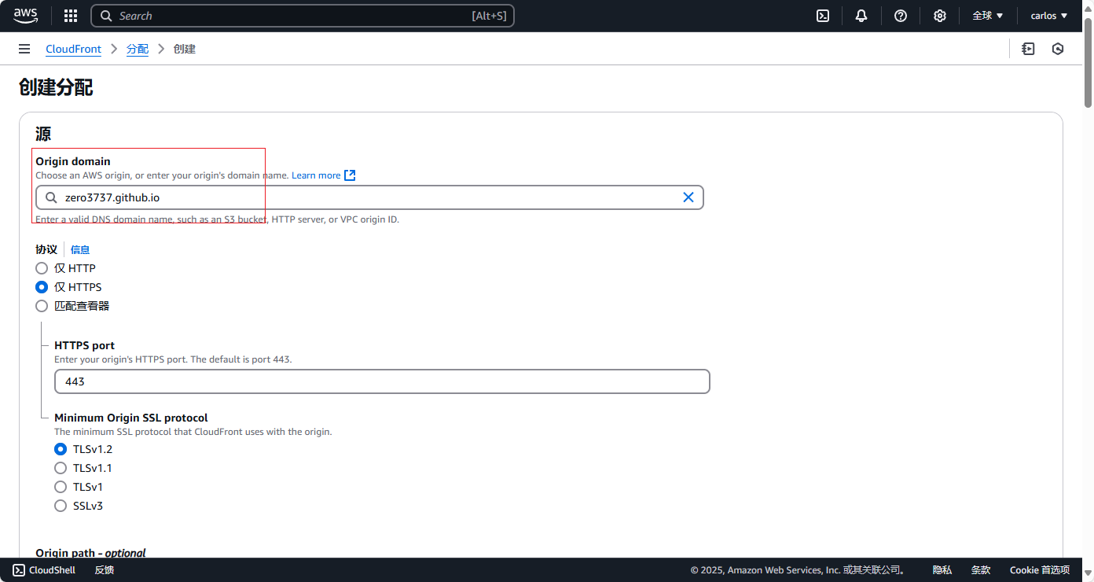
Task: Click the search magnifier in Origin domain
Action: [x=51, y=197]
